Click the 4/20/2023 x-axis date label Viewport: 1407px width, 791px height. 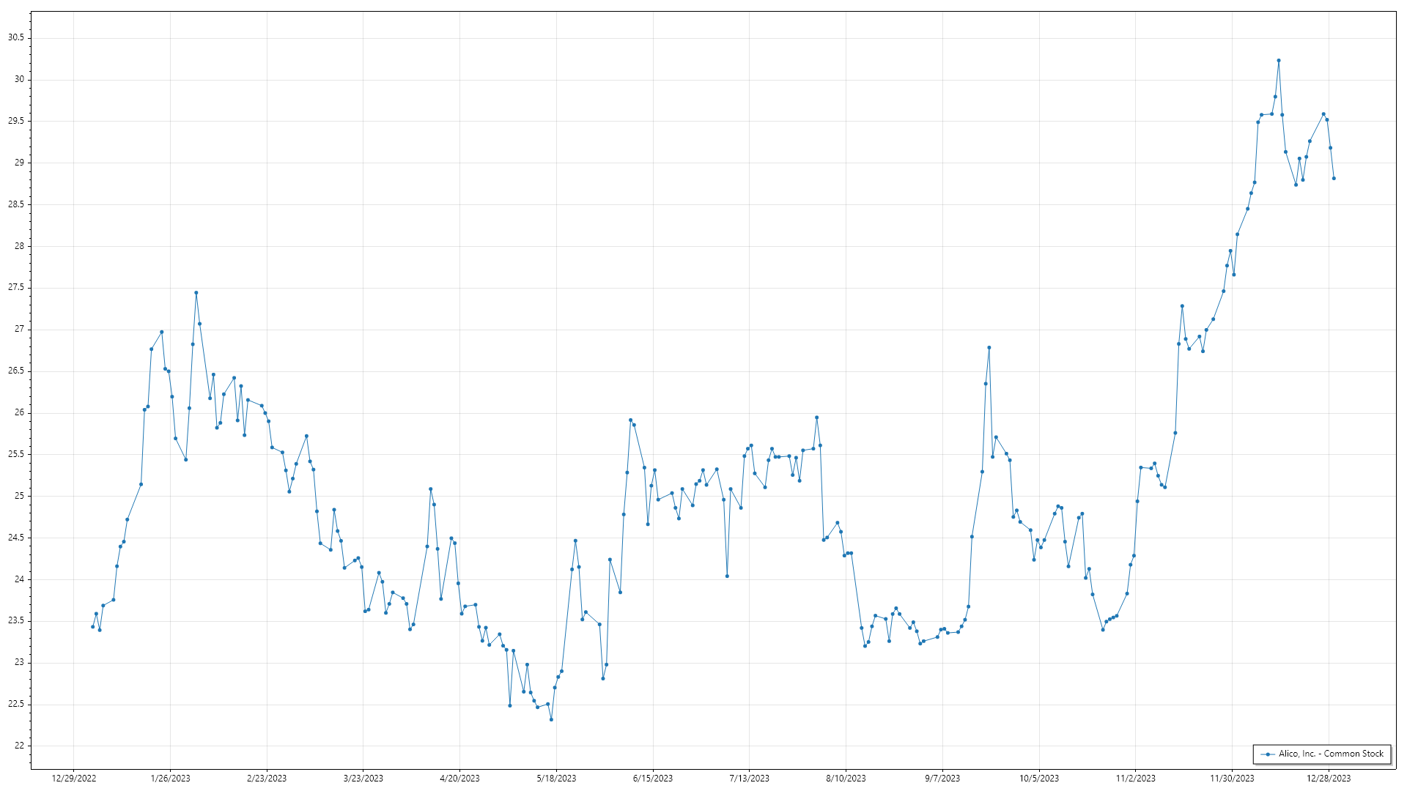(x=459, y=779)
